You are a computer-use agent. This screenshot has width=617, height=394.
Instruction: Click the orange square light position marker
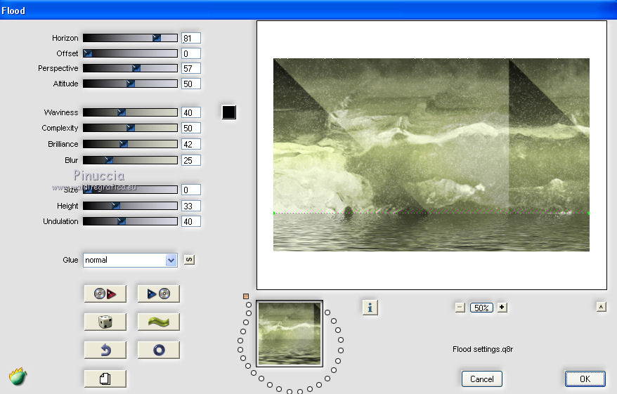[x=246, y=296]
